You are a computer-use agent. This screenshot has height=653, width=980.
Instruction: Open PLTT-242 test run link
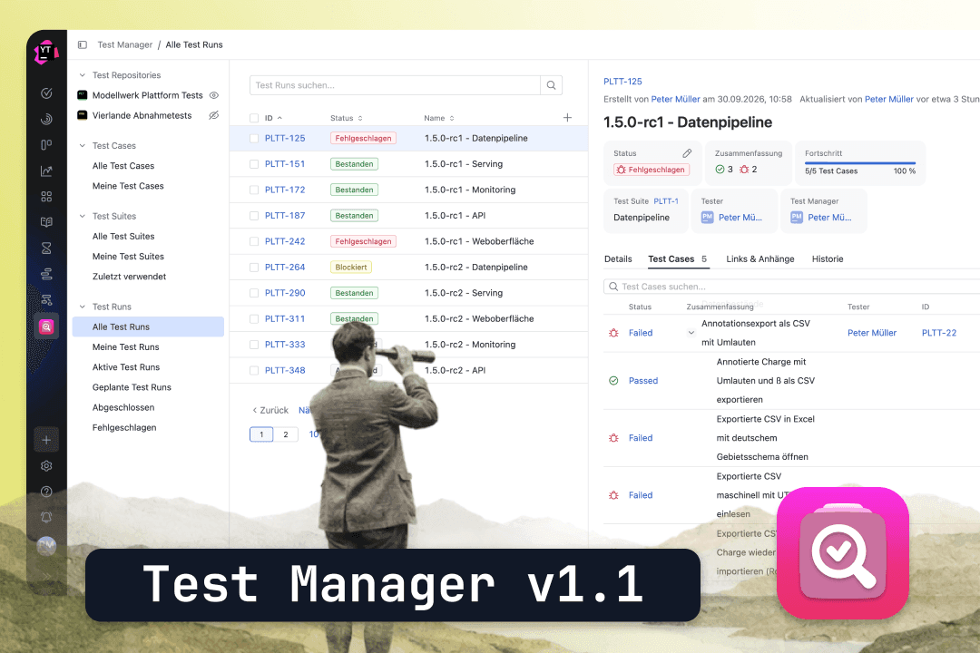pos(285,241)
